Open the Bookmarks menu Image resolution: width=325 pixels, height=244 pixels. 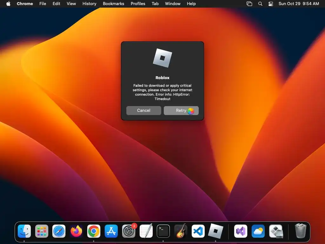click(x=113, y=3)
